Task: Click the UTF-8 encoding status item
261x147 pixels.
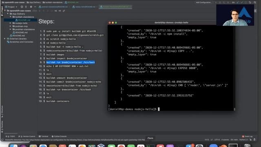Action: (x=217, y=140)
